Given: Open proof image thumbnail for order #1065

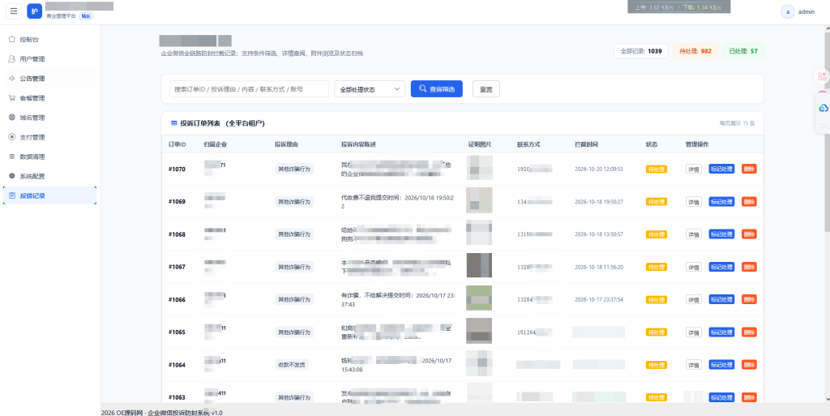Looking at the screenshot, I should pyautogui.click(x=479, y=331).
